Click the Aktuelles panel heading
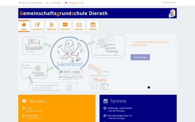The image size is (195, 122). coord(37,101)
